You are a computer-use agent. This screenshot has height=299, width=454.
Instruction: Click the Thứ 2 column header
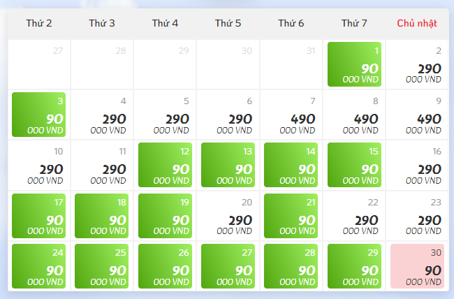click(39, 23)
